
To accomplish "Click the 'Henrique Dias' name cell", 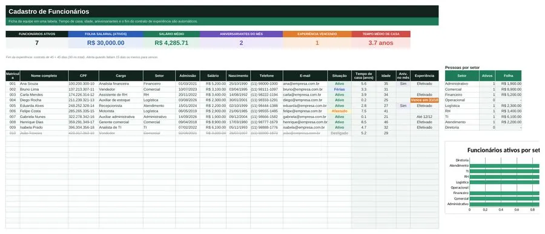I will tap(44, 122).
